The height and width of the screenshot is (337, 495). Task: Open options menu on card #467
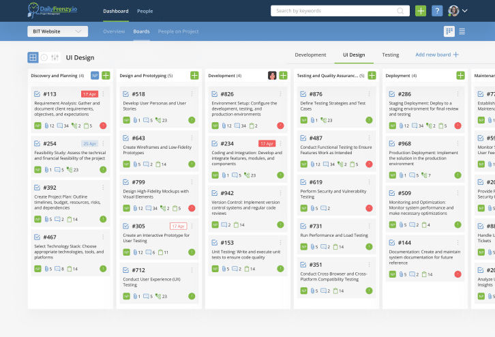[x=103, y=237]
